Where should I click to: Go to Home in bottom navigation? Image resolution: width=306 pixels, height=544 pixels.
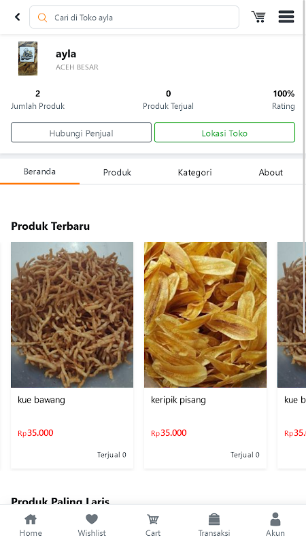(x=31, y=525)
